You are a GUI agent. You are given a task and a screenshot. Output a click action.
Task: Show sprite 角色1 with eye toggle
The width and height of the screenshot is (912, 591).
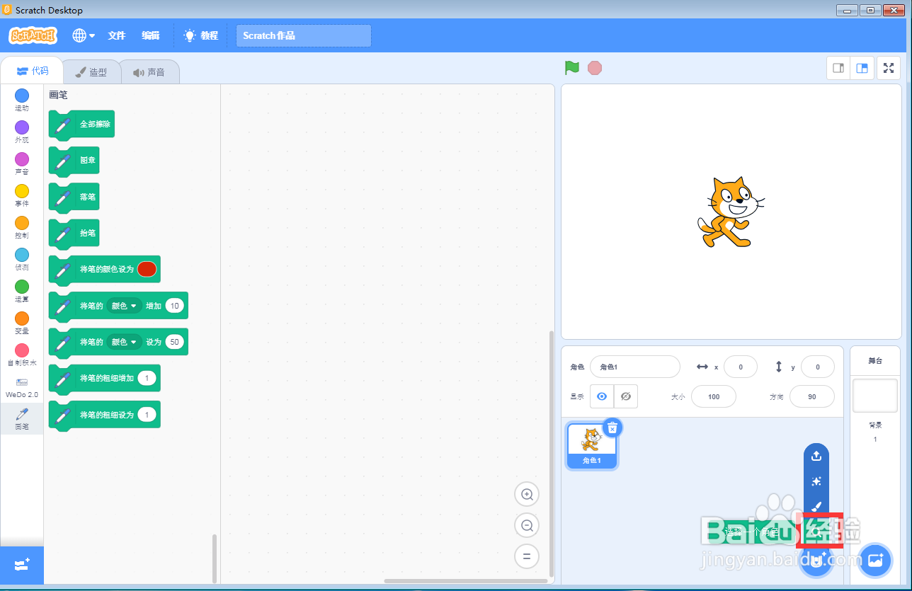pyautogui.click(x=601, y=396)
